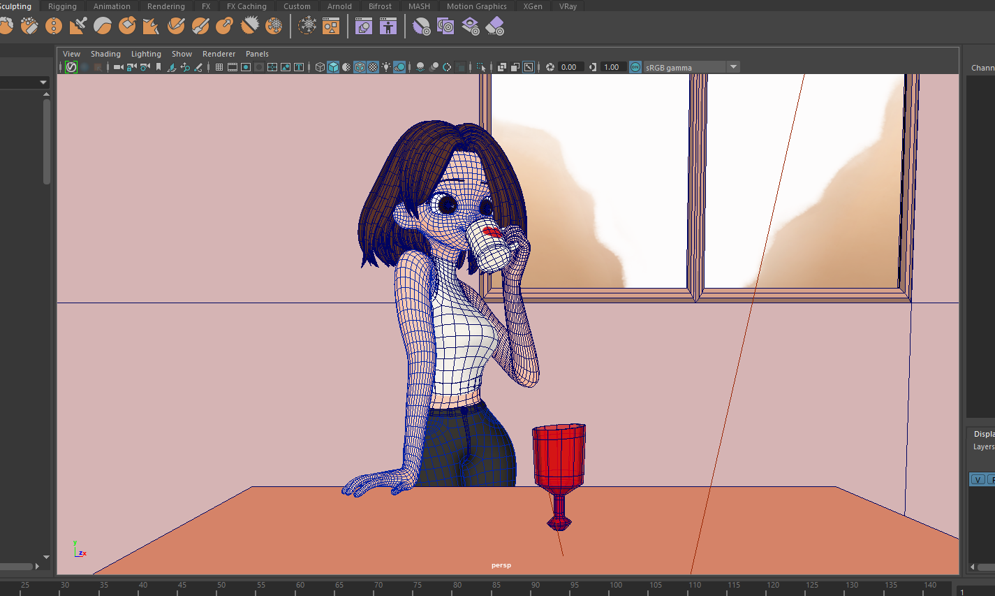Open the Renderer panel menu

coord(219,54)
